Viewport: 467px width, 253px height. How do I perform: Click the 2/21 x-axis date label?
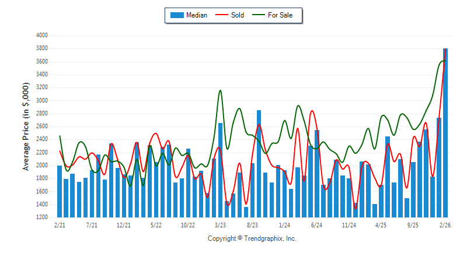tap(60, 224)
